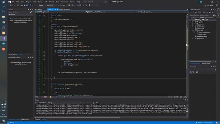Click Home icon in Solution Explorer toolbar
This screenshot has width=220, height=124.
pos(196,12)
